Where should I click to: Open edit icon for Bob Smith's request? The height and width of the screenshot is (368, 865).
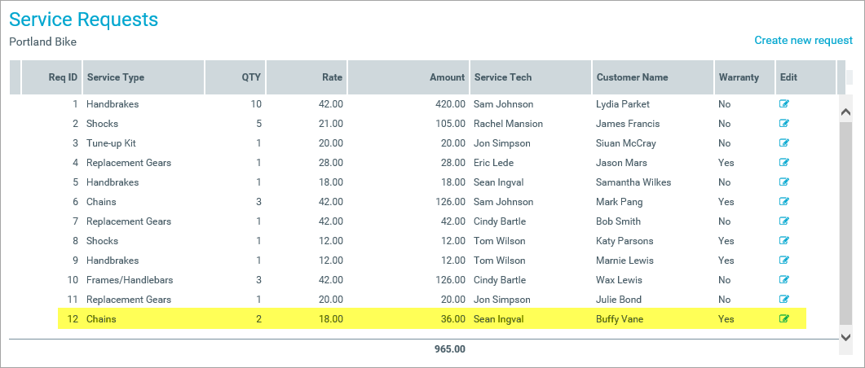784,221
